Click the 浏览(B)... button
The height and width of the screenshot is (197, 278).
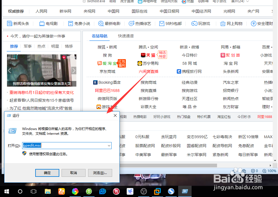point(100,173)
